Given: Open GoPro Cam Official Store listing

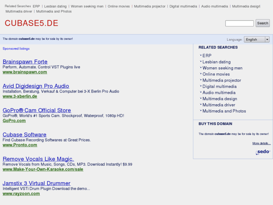Looking at the screenshot, I should point(37,110).
